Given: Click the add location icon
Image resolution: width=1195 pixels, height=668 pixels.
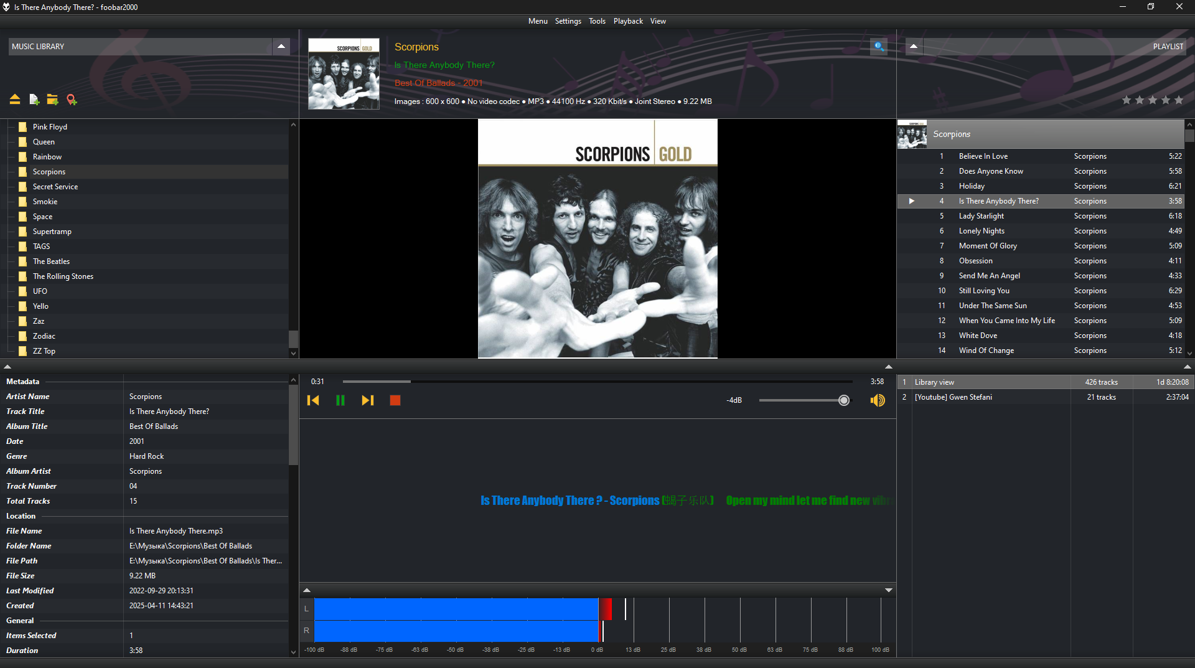Looking at the screenshot, I should click(72, 100).
